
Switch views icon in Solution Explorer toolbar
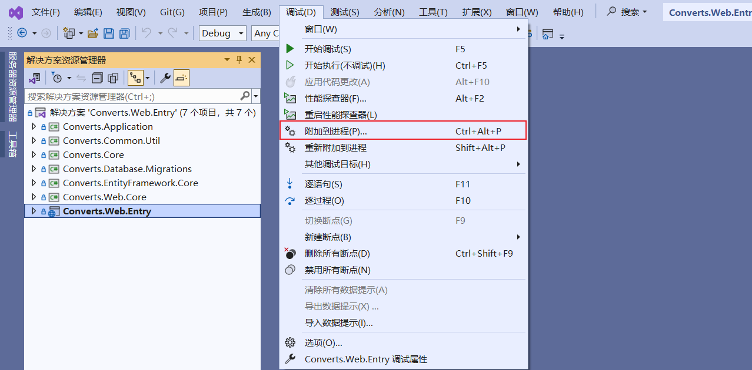pos(35,78)
